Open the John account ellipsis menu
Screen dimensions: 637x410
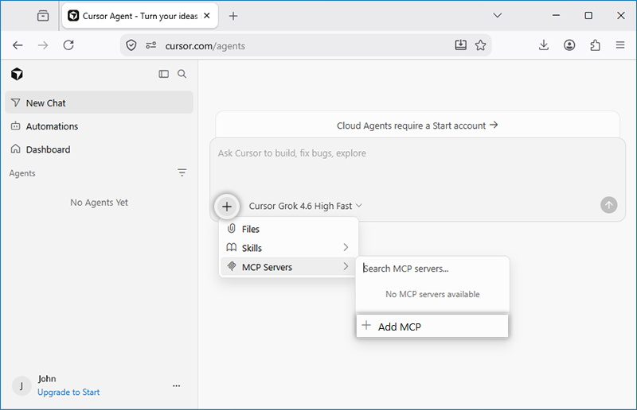click(x=176, y=385)
